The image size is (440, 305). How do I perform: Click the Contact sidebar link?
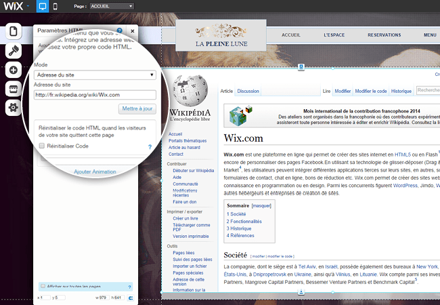[176, 154]
